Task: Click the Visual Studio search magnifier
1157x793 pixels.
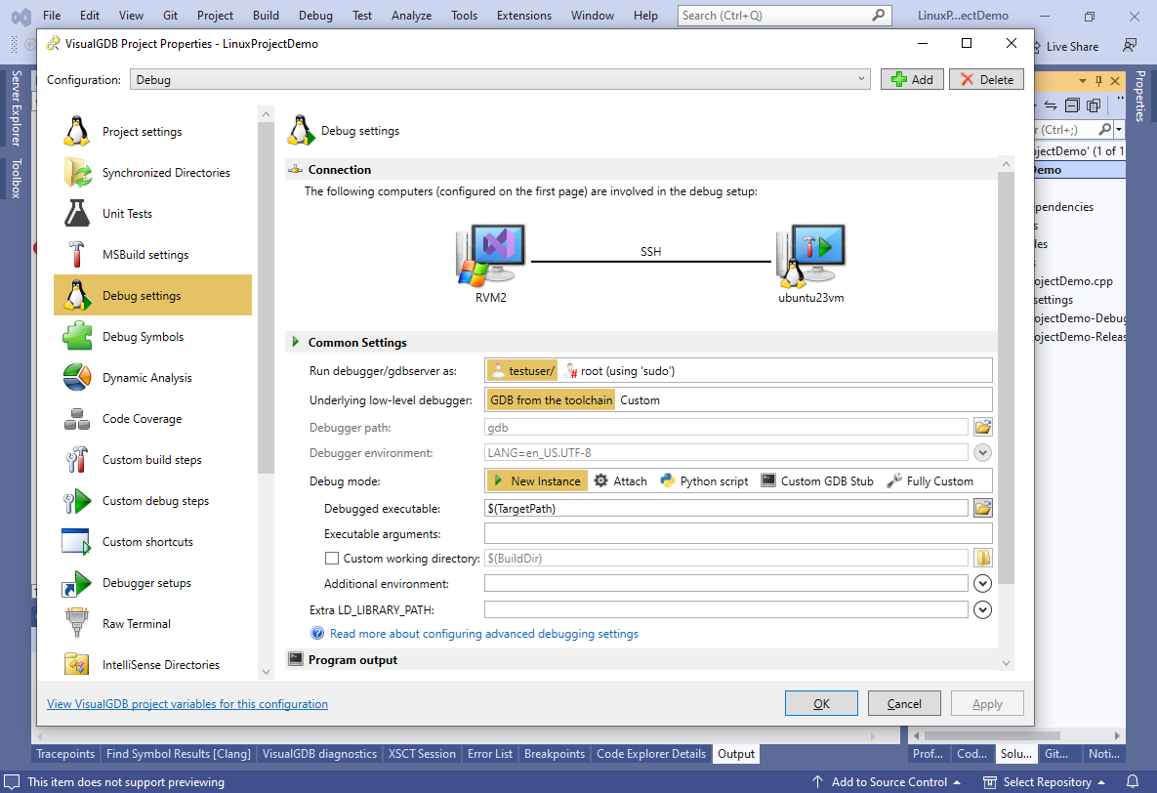Action: (x=878, y=16)
